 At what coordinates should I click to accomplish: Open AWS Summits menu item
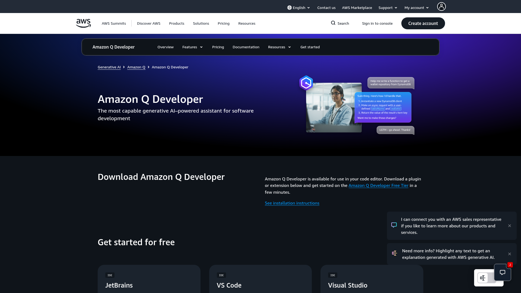click(114, 23)
